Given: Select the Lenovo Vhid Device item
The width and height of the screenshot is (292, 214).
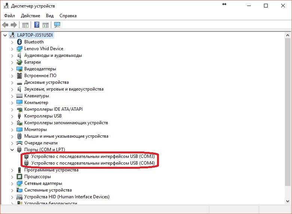Looking at the screenshot, I should tap(43, 49).
